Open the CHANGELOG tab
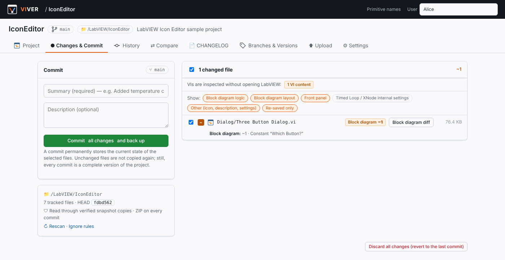This screenshot has width=505, height=260. pos(209,45)
